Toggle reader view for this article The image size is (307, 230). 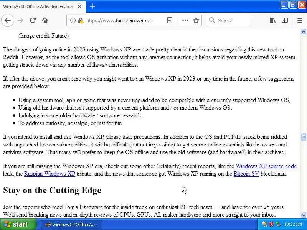coord(170,20)
